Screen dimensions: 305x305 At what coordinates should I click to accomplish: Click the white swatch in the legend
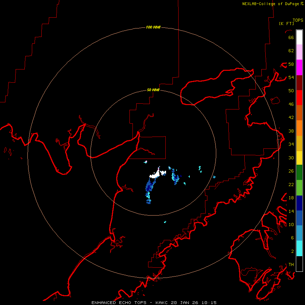299,37
